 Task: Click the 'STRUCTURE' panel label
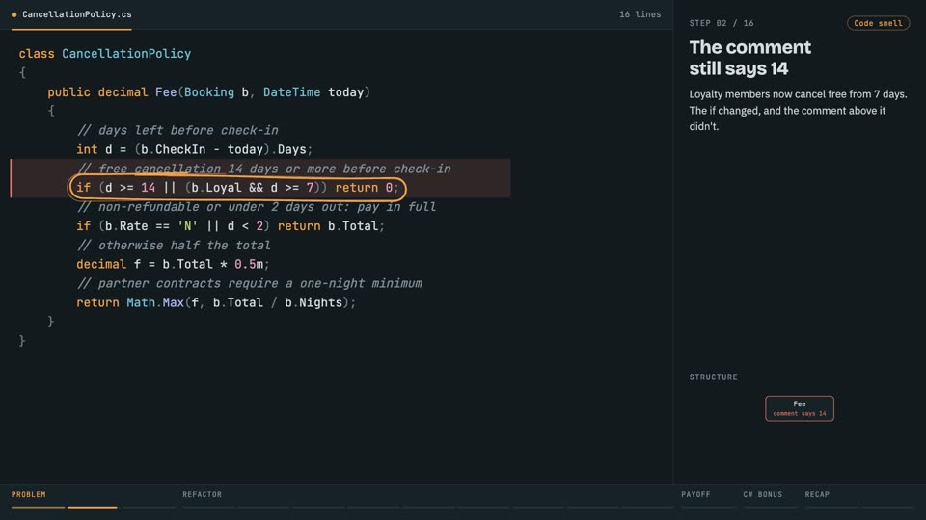tap(714, 377)
